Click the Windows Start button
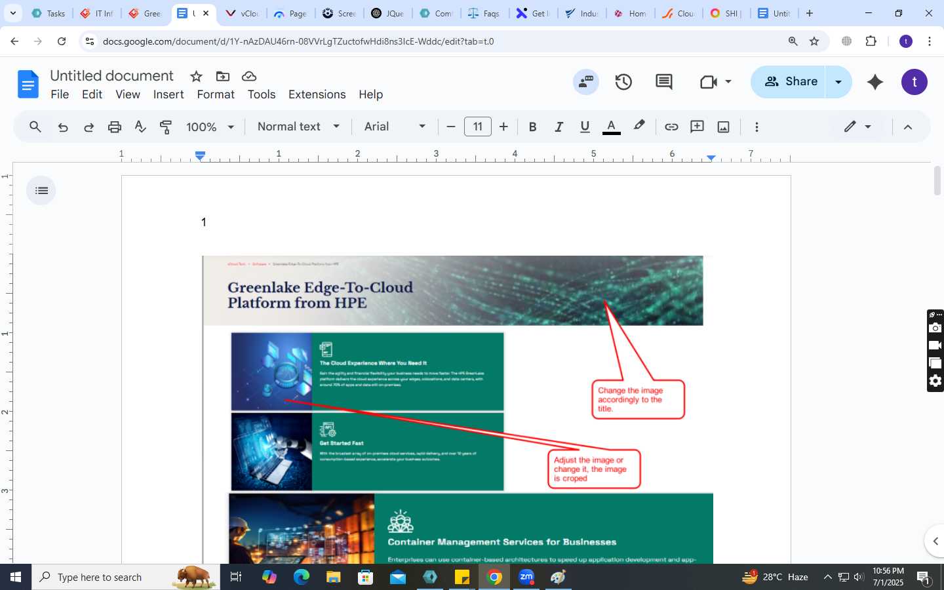The image size is (944, 590). (16, 577)
